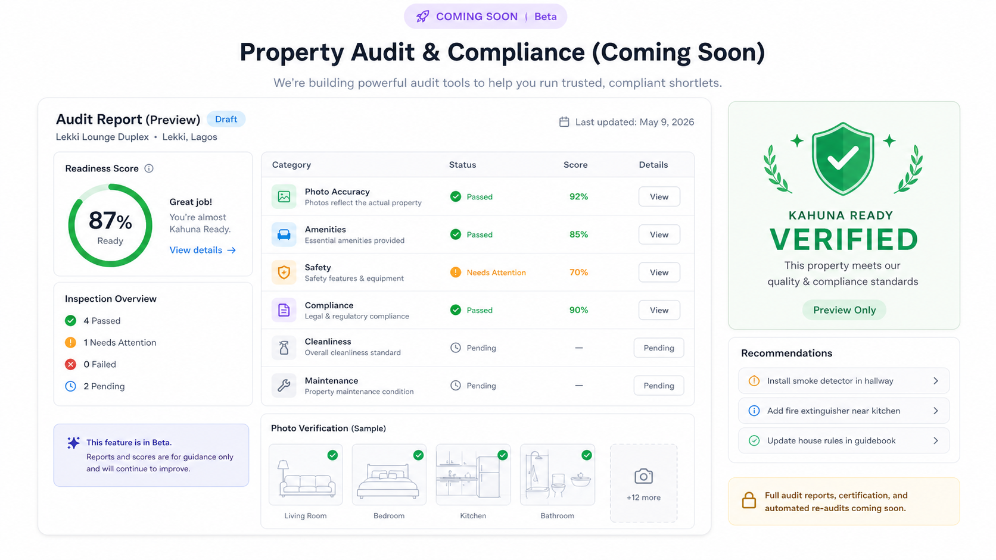The image size is (996, 560).
Task: Click the Maintenance pending clock icon
Action: 456,386
